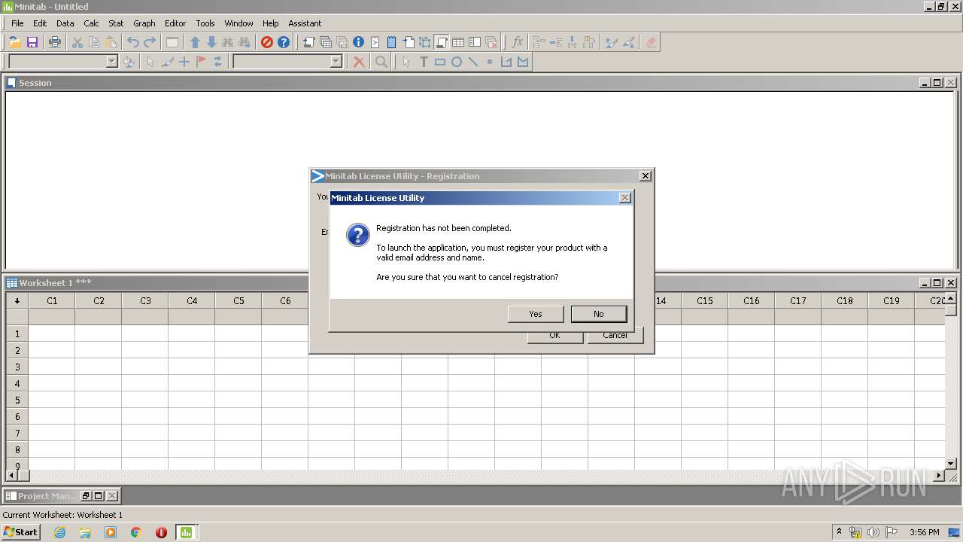Screen dimensions: 963x542
Task: Click the worksheet vertical scrollbar down arrow
Action: coord(951,464)
